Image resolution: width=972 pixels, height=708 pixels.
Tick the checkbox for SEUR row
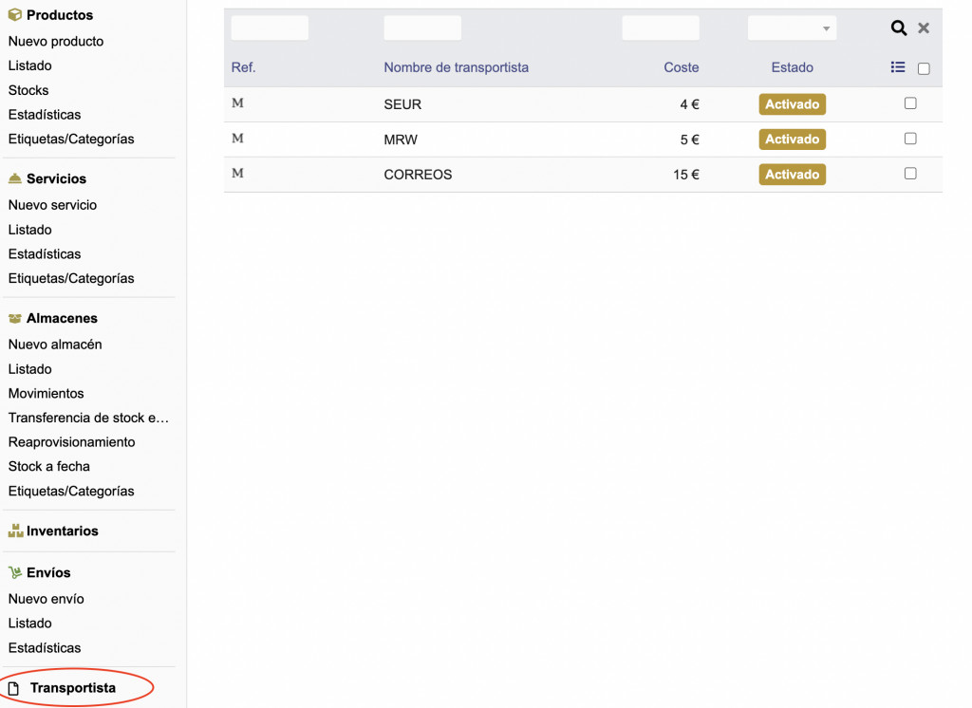(910, 103)
